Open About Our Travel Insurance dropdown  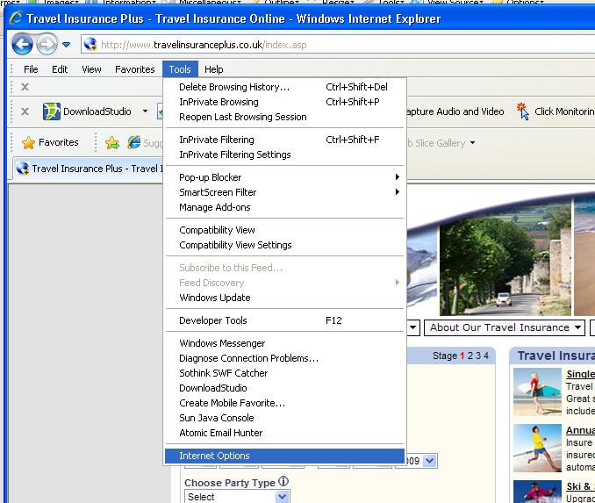[x=505, y=327]
